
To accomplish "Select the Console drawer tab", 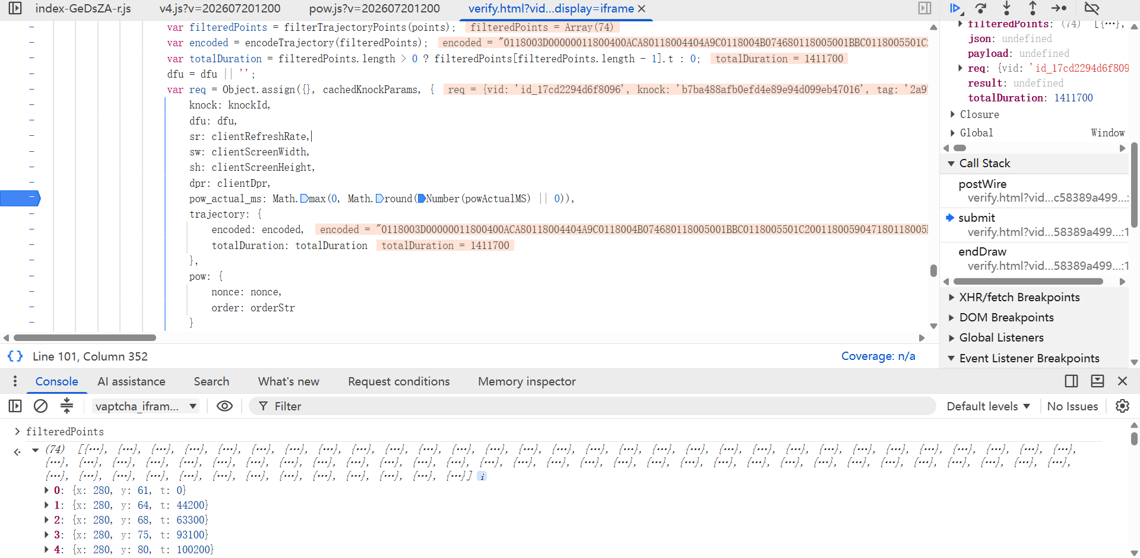I will (x=56, y=381).
